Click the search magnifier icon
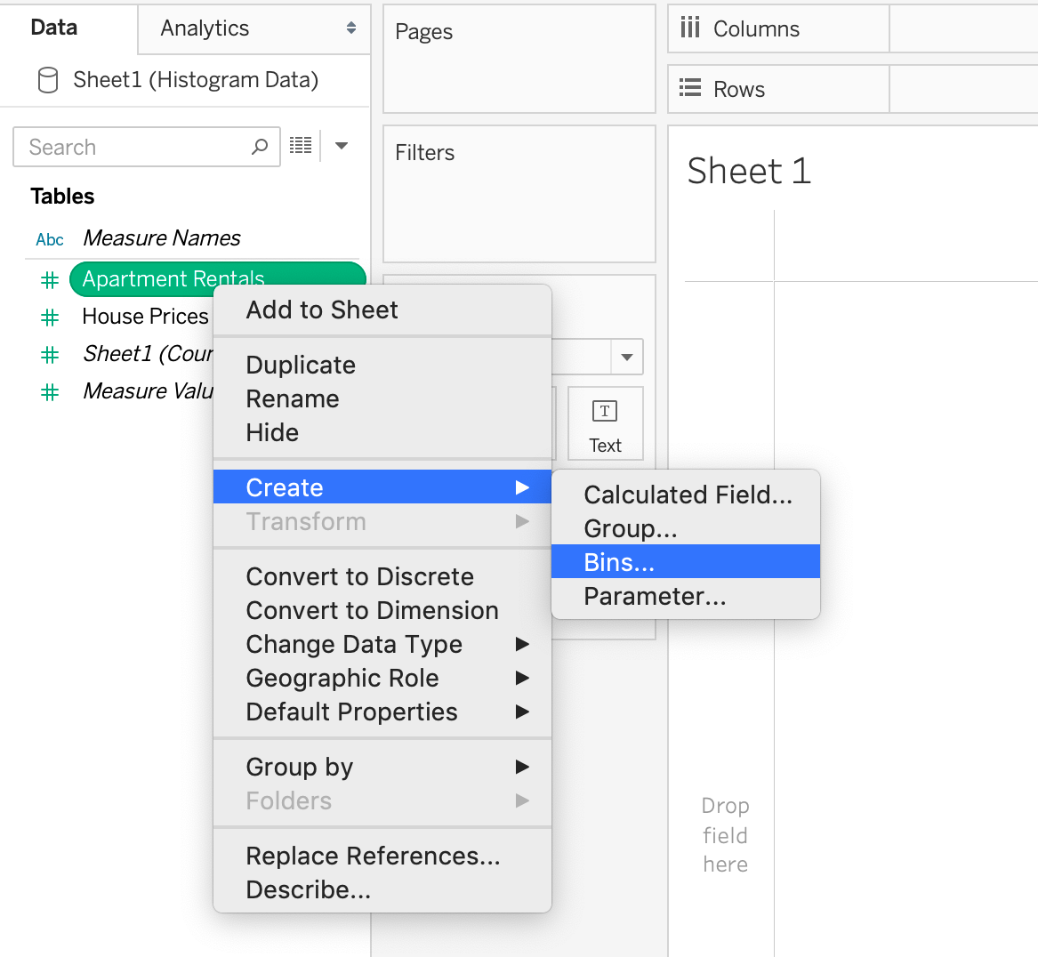 pos(260,146)
